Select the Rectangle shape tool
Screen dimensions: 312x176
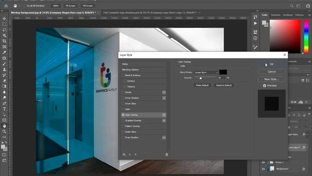4,120
